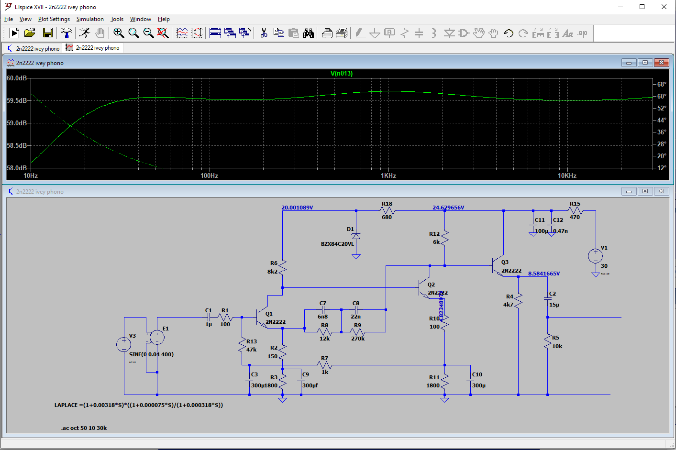Click the Place Text Aa icon
676x450 pixels.
tap(568, 33)
